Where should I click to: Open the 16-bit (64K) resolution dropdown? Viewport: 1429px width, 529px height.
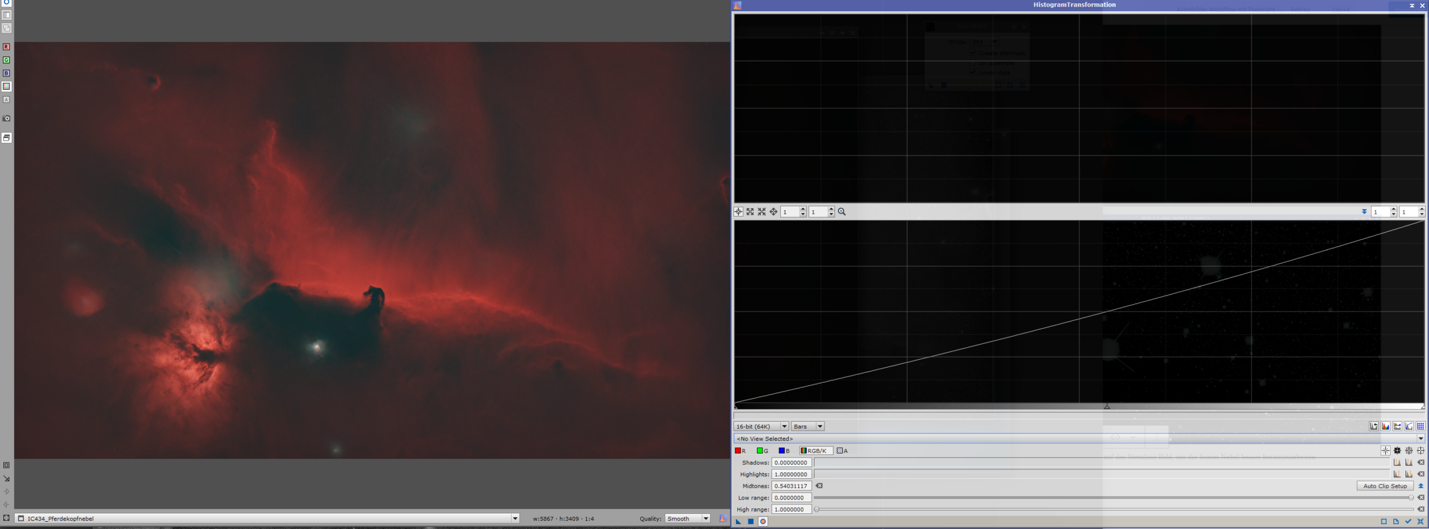(761, 426)
